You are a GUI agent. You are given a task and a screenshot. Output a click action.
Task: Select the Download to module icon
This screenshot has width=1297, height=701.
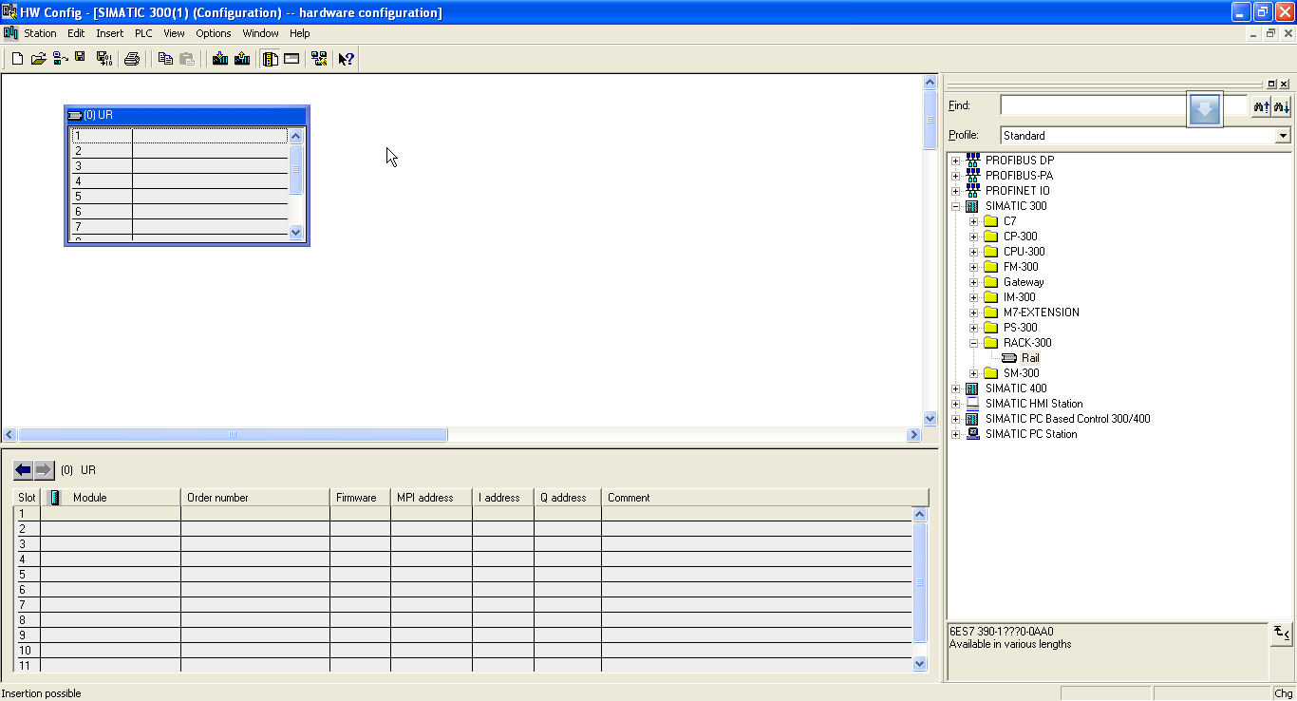218,58
